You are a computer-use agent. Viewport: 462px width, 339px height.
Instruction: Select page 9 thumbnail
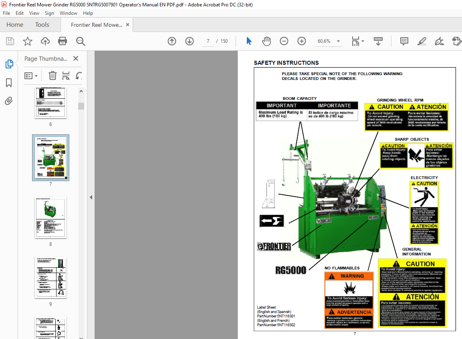50,278
